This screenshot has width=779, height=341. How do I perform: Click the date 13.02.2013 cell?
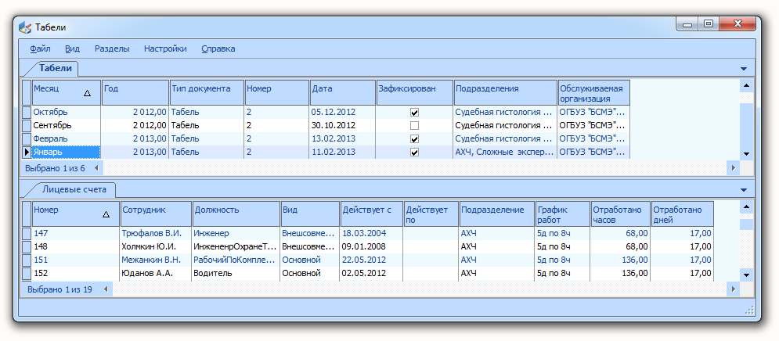click(x=343, y=139)
